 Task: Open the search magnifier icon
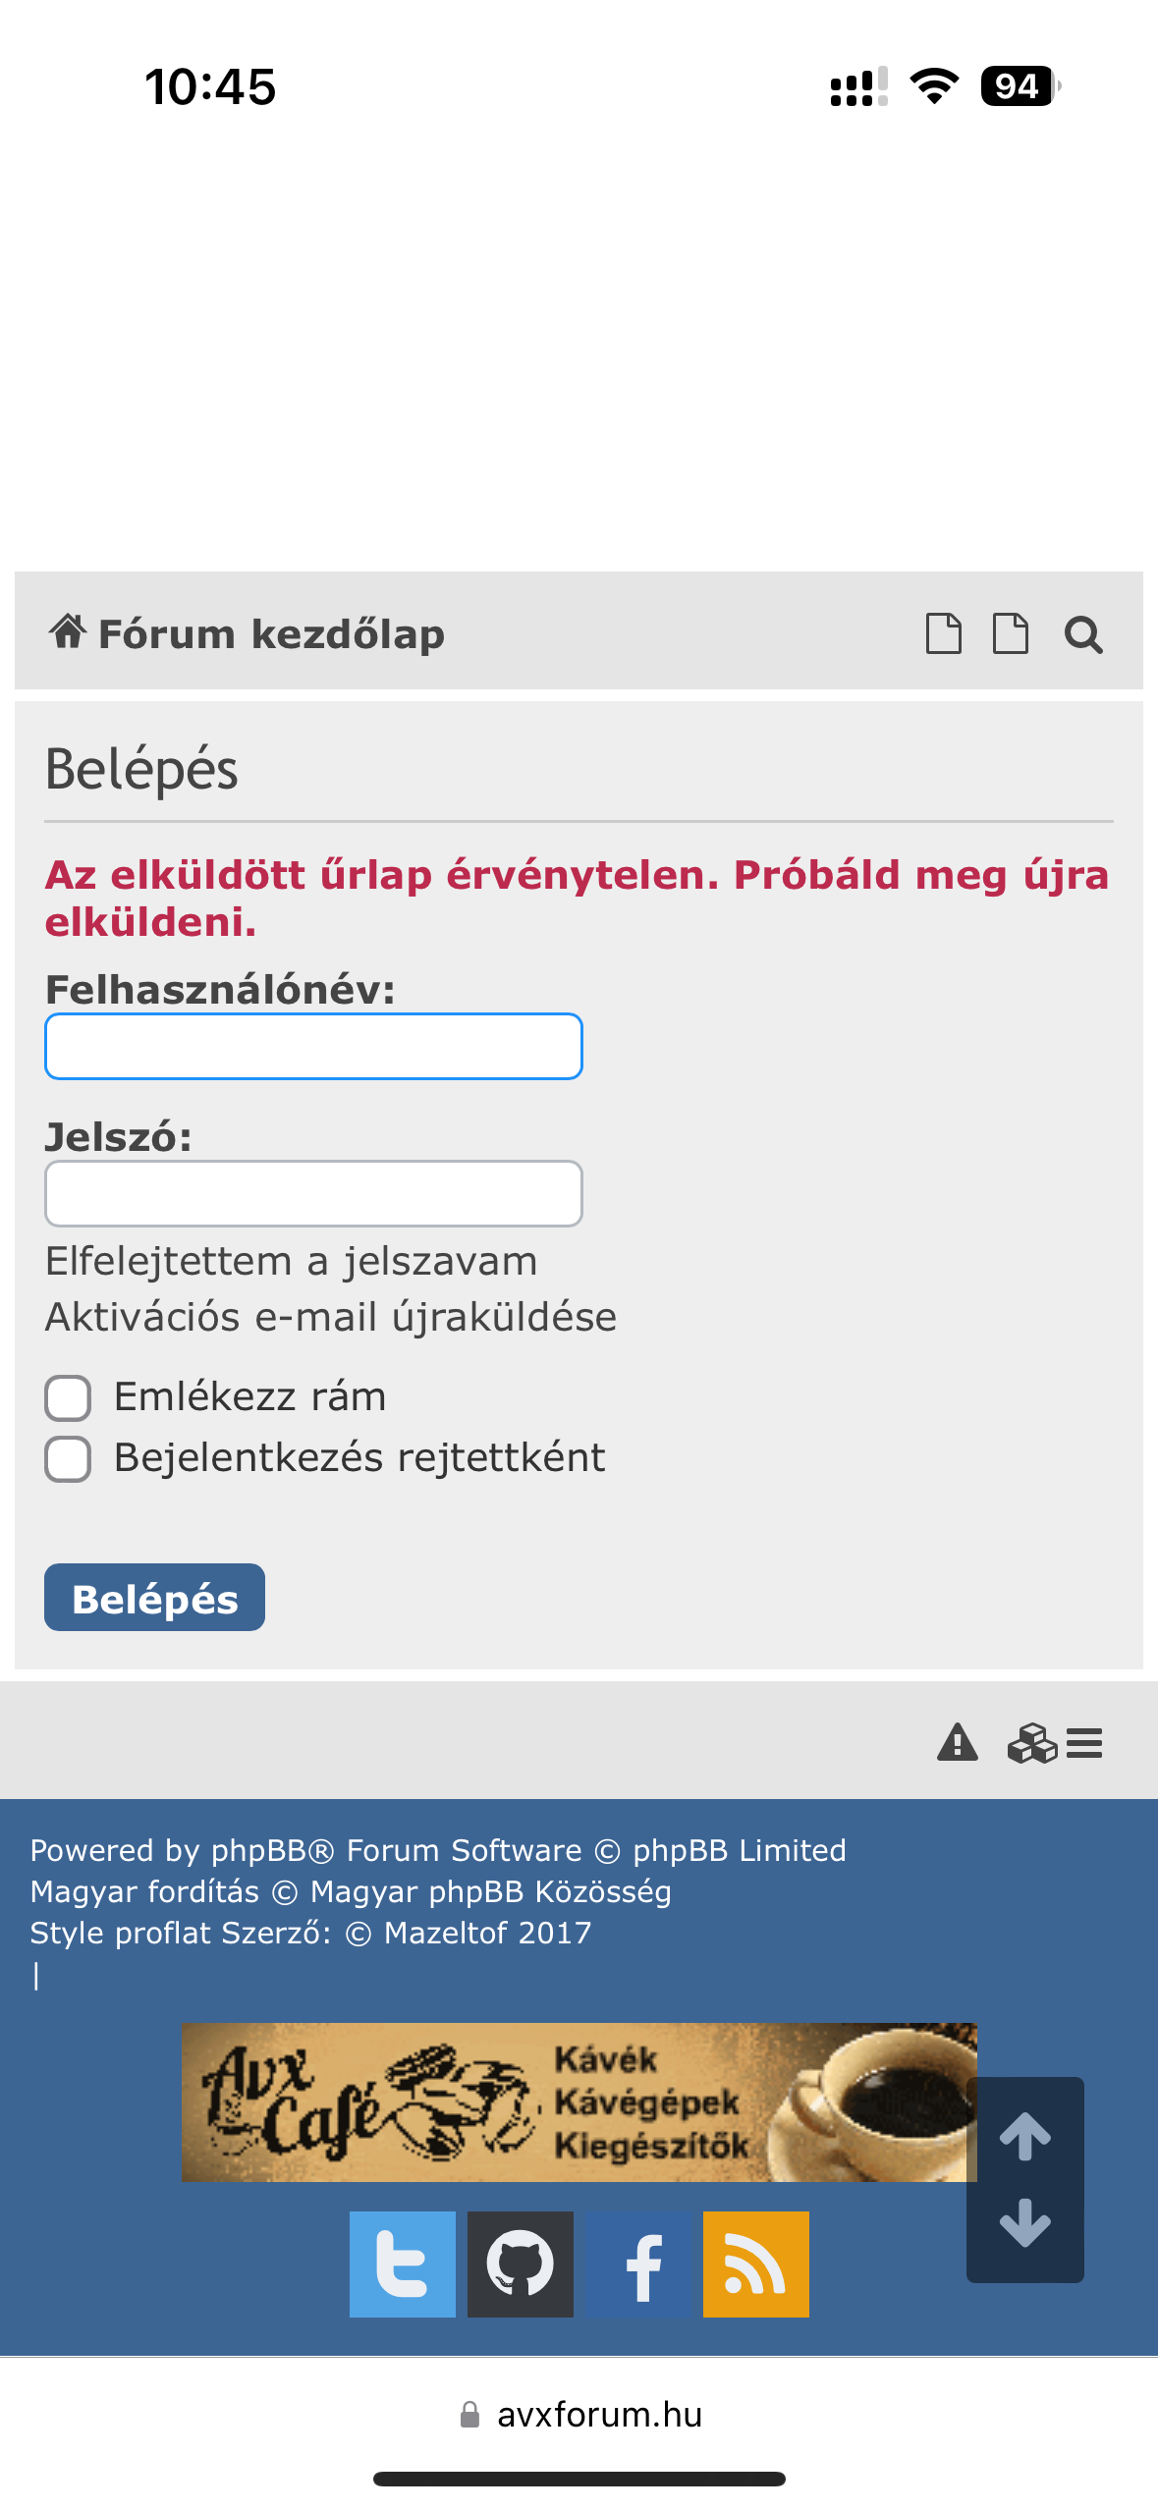click(1083, 634)
